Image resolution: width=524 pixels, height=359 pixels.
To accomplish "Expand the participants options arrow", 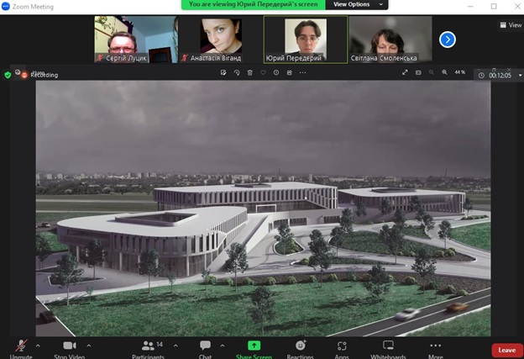I will click(176, 346).
